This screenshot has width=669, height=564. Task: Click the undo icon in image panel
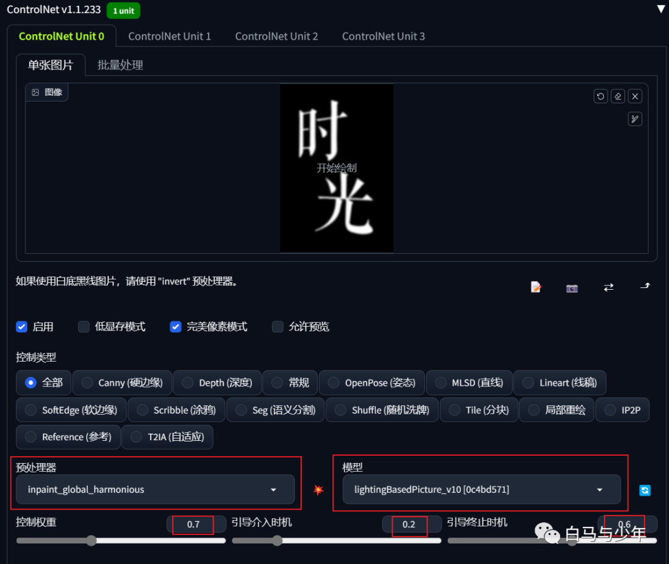pos(600,97)
